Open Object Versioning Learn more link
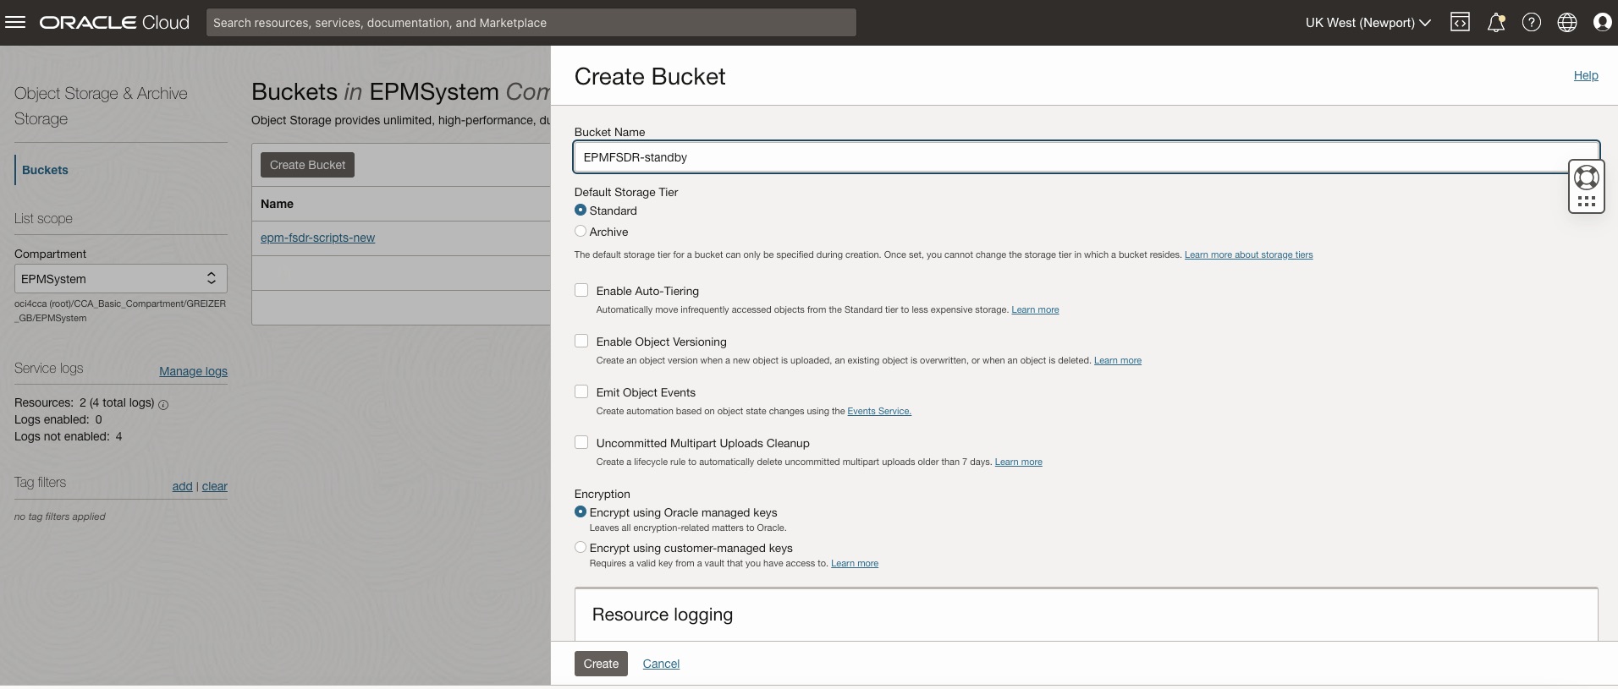This screenshot has height=689, width=1618. [1117, 360]
